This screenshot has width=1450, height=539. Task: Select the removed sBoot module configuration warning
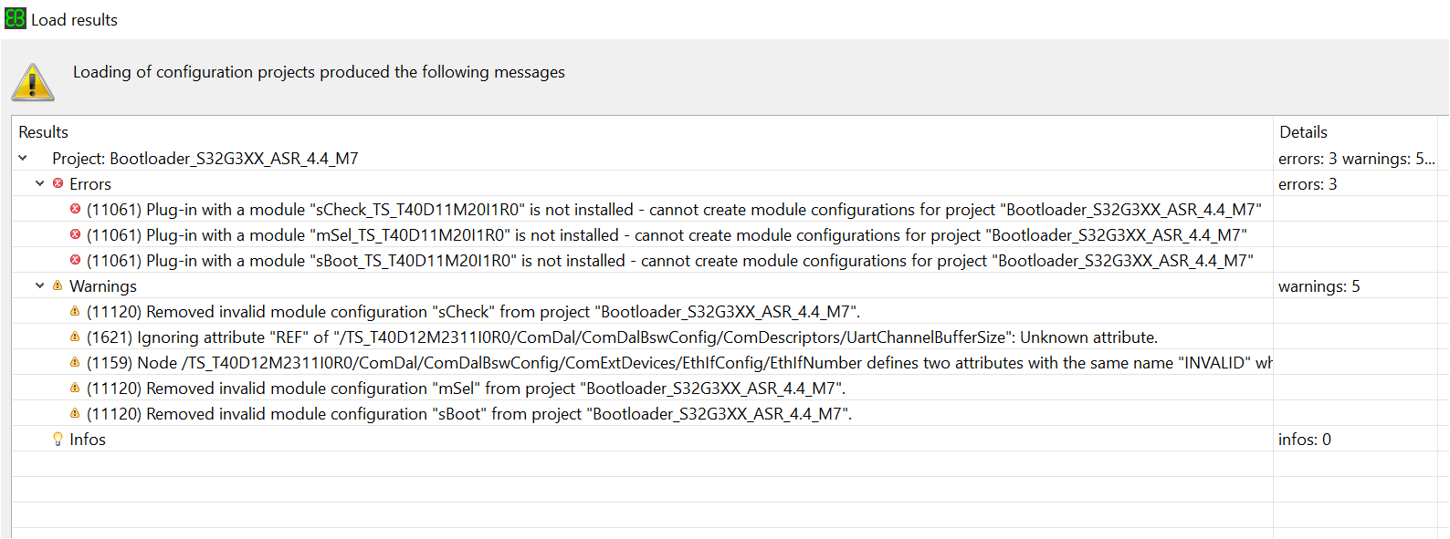coord(457,413)
